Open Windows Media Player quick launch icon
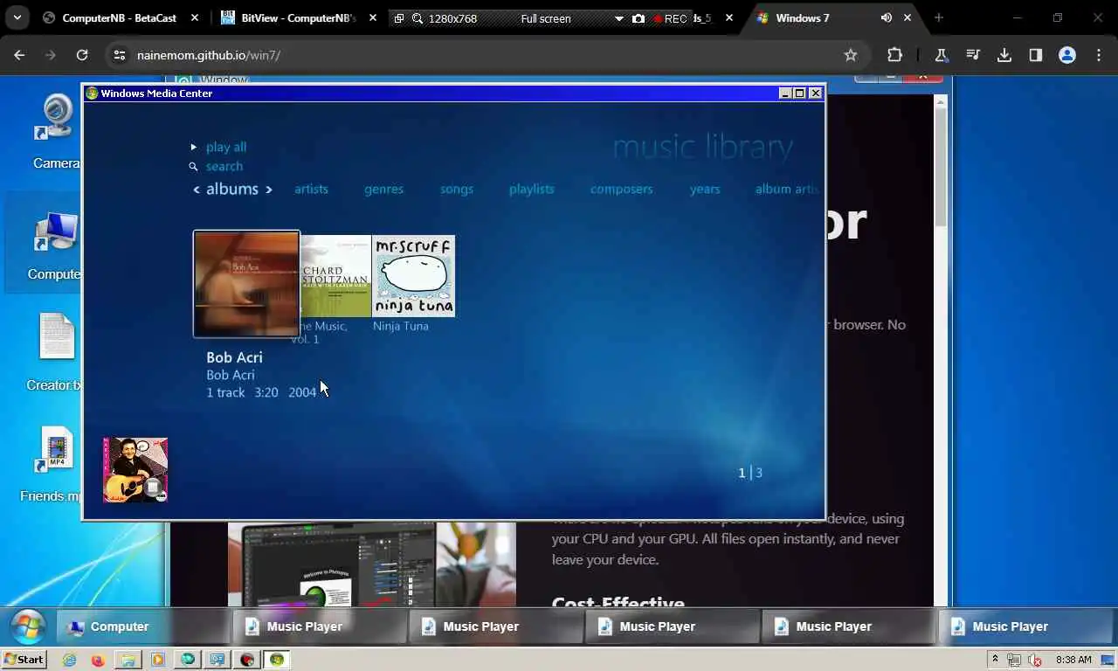The height and width of the screenshot is (671, 1118). point(157,660)
